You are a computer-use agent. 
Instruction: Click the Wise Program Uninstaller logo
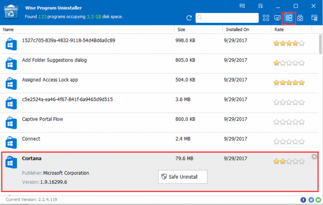(x=11, y=12)
